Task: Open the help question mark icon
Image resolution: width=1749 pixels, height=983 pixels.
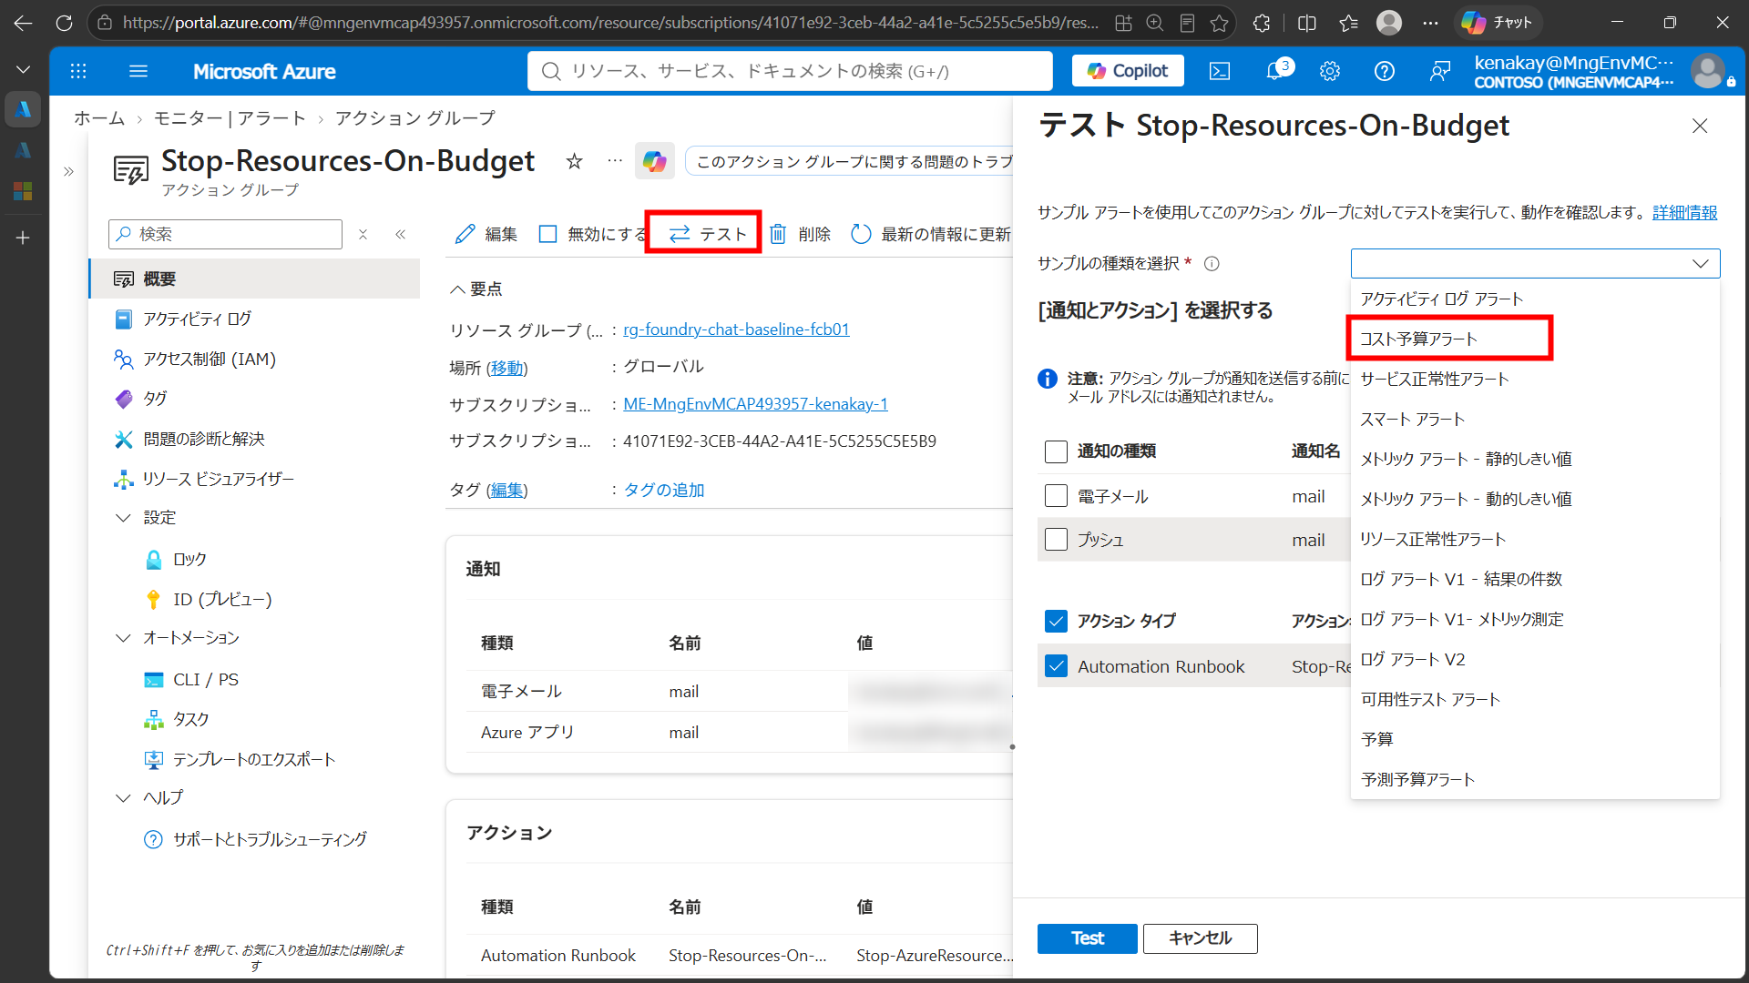Action: tap(1385, 71)
